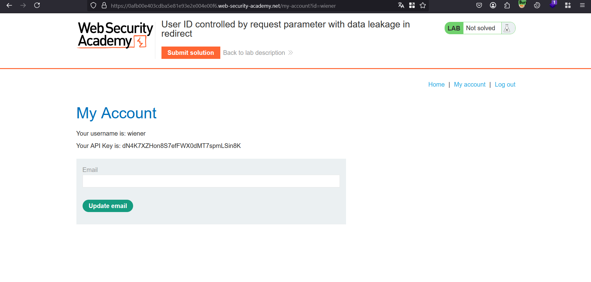Bookmark this page with the star icon

tap(423, 5)
